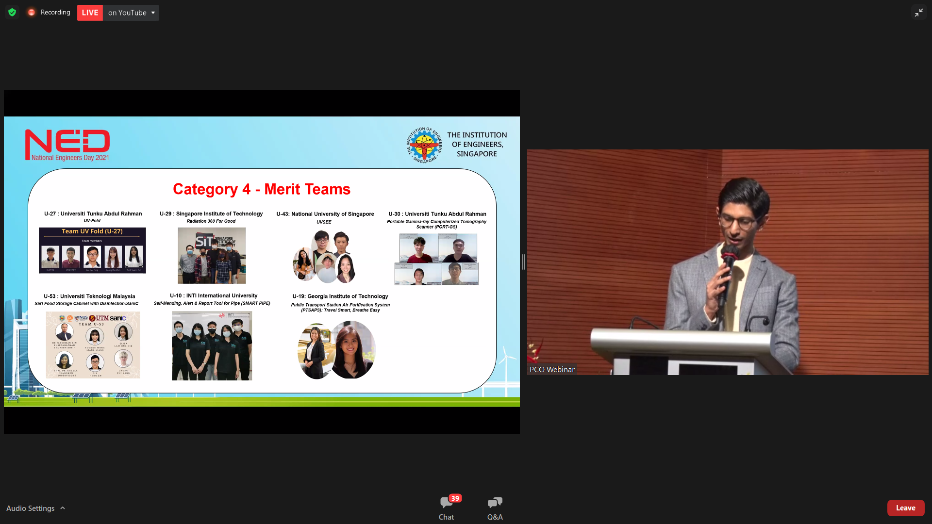Open Audio Settings
932x524 pixels.
click(31, 508)
